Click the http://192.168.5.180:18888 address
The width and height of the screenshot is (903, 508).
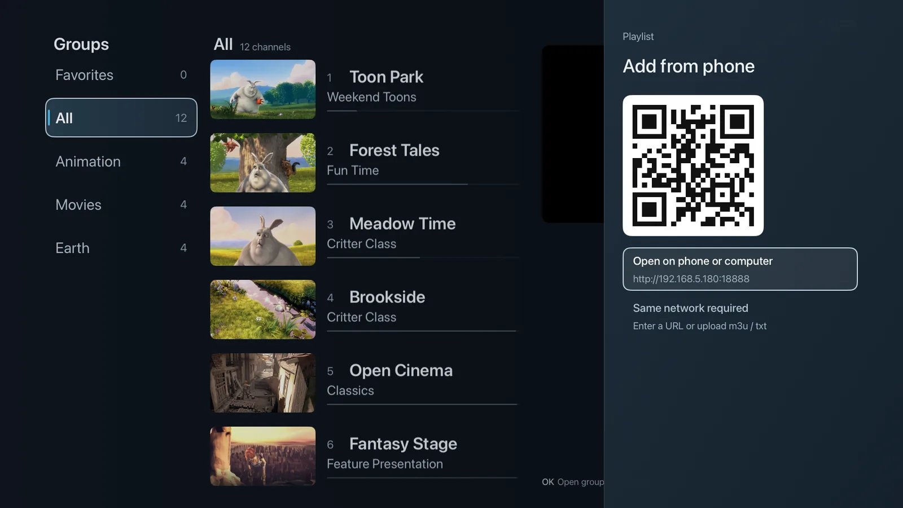point(691,279)
